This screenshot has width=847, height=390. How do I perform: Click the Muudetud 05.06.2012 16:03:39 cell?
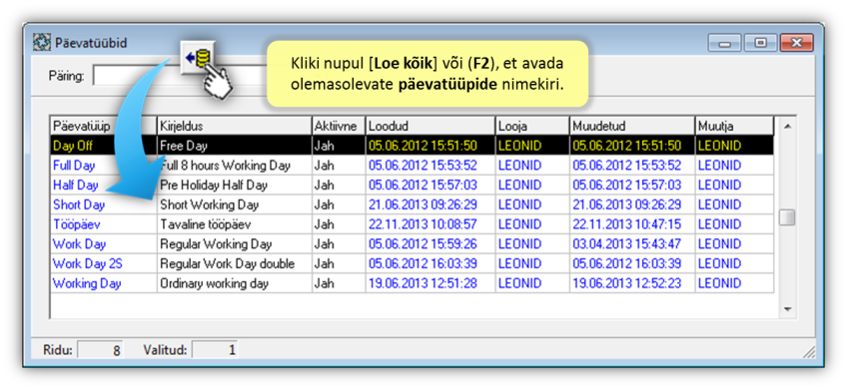click(632, 263)
